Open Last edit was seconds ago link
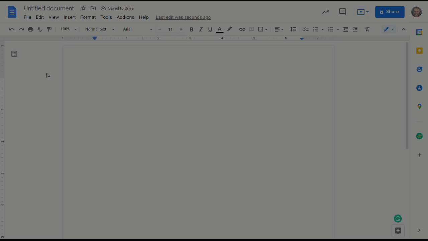The image size is (428, 241). pos(183,17)
